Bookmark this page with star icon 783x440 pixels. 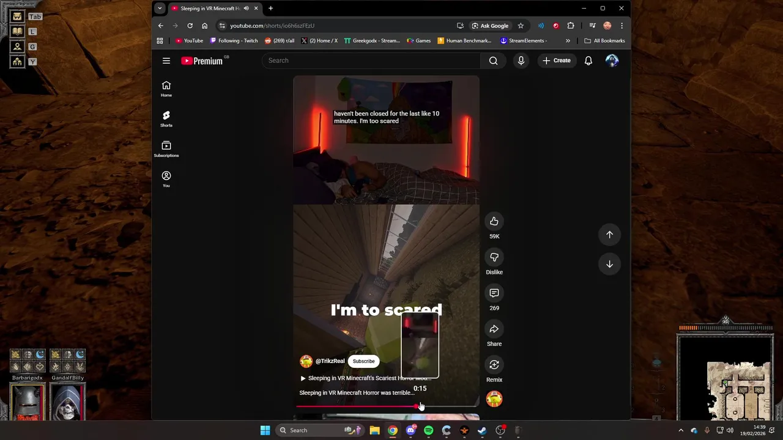pyautogui.click(x=521, y=26)
